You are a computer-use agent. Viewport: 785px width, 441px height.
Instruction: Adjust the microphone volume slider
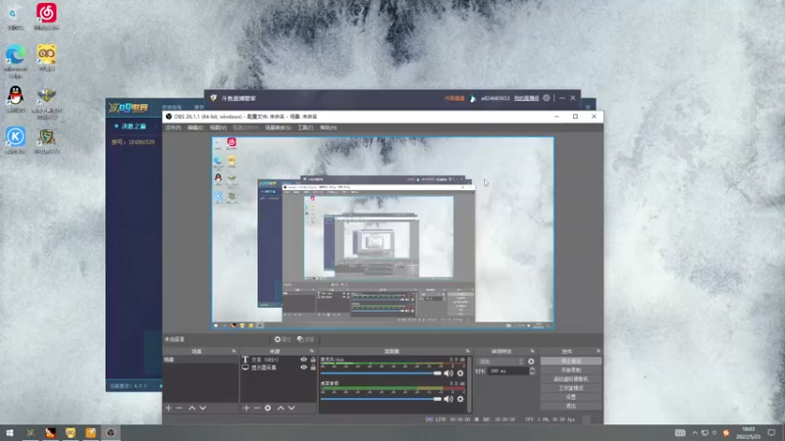(381, 373)
